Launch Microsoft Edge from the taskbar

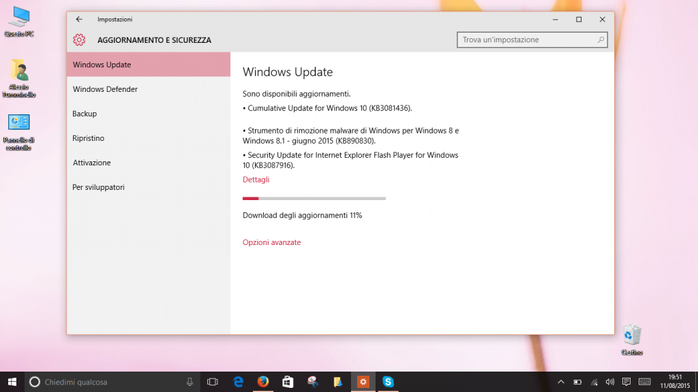point(238,382)
